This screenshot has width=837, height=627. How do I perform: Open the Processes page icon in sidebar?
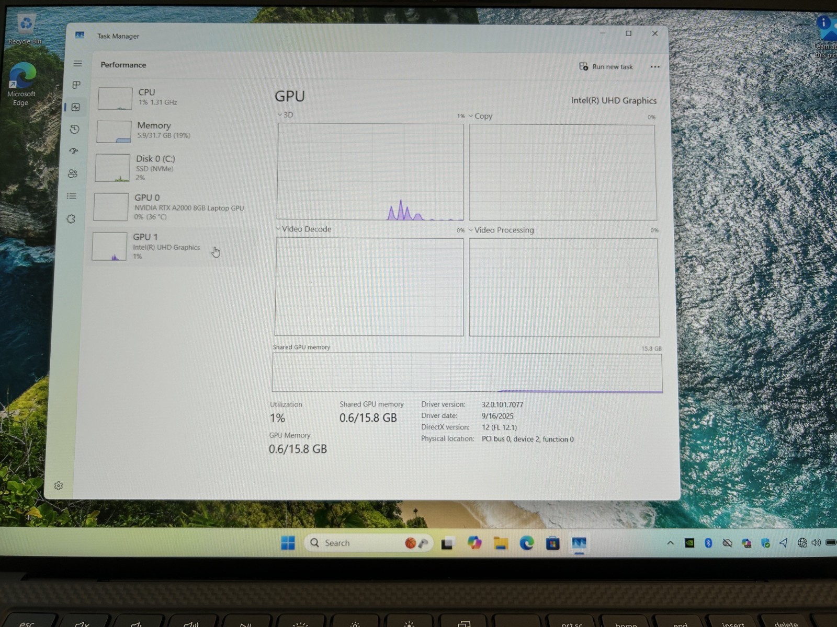[x=76, y=85]
